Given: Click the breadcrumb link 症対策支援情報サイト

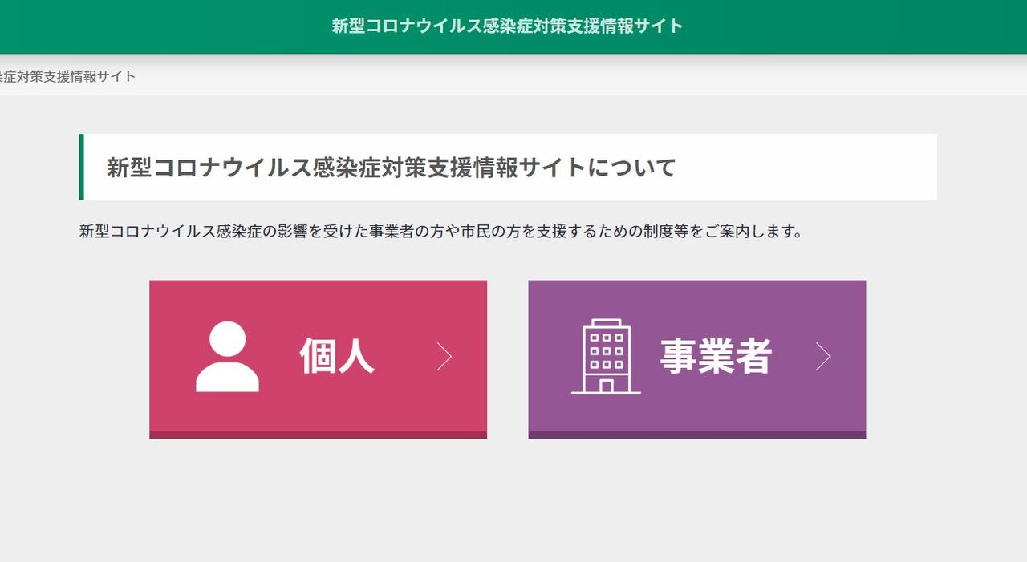Looking at the screenshot, I should 68,77.
